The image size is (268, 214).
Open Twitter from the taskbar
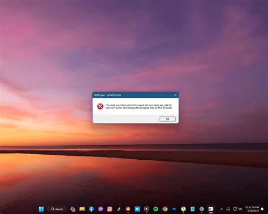(137, 209)
